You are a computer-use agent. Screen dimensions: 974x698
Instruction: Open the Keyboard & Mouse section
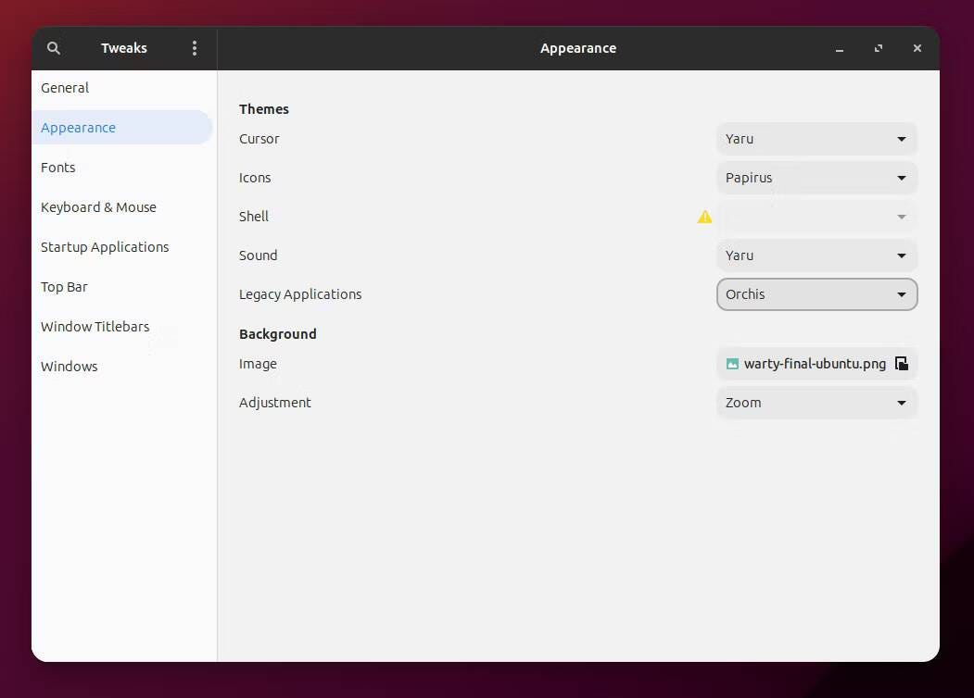coord(98,207)
